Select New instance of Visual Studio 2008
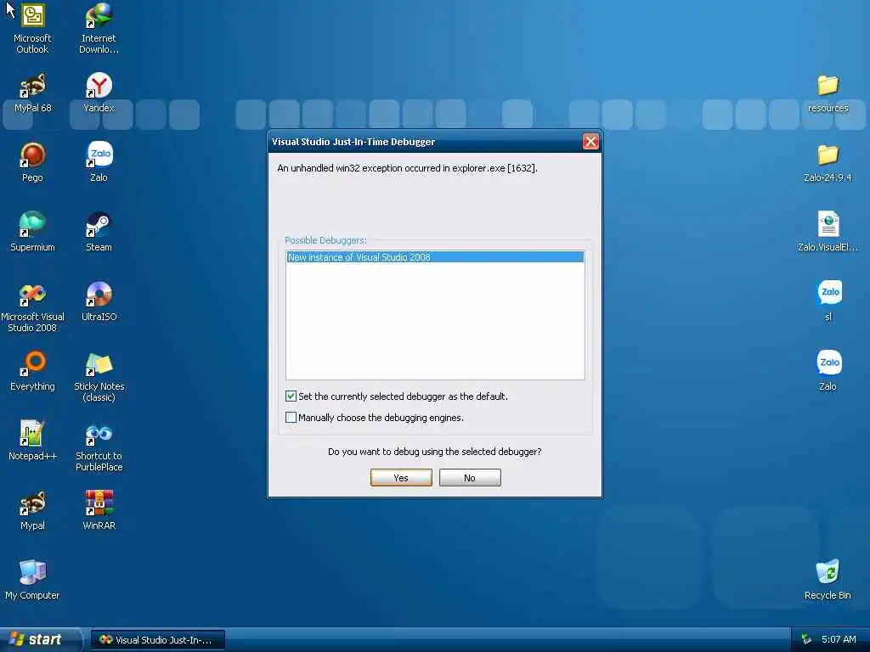 [x=435, y=256]
